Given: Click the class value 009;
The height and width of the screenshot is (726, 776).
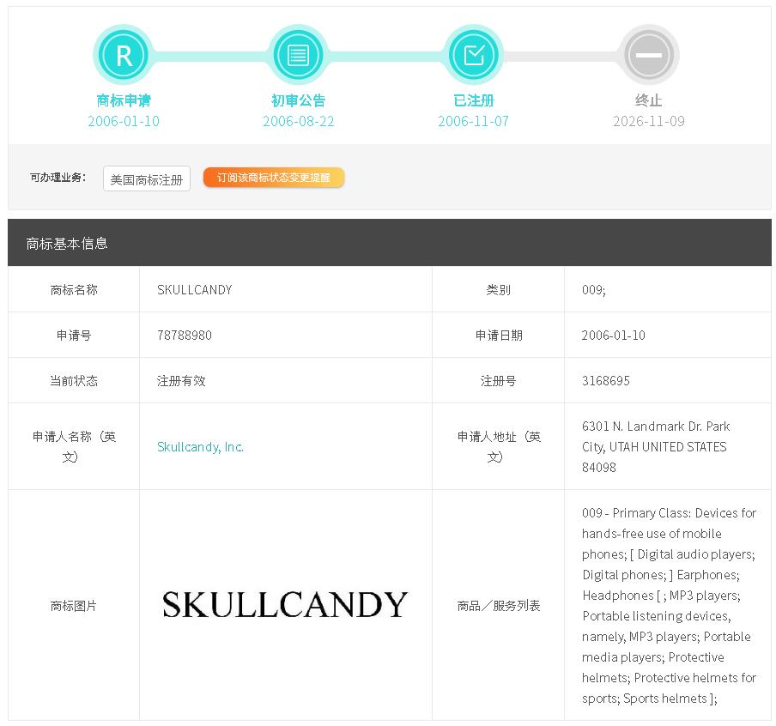Looking at the screenshot, I should coord(594,290).
